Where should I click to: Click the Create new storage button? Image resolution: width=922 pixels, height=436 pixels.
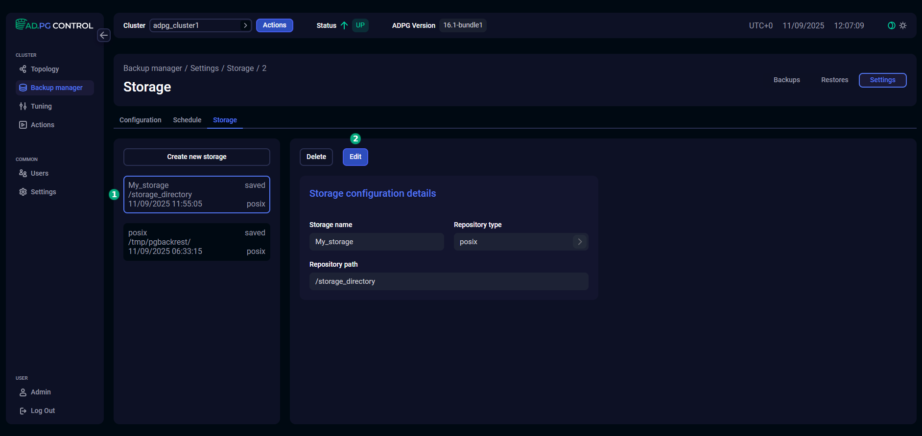pyautogui.click(x=196, y=157)
